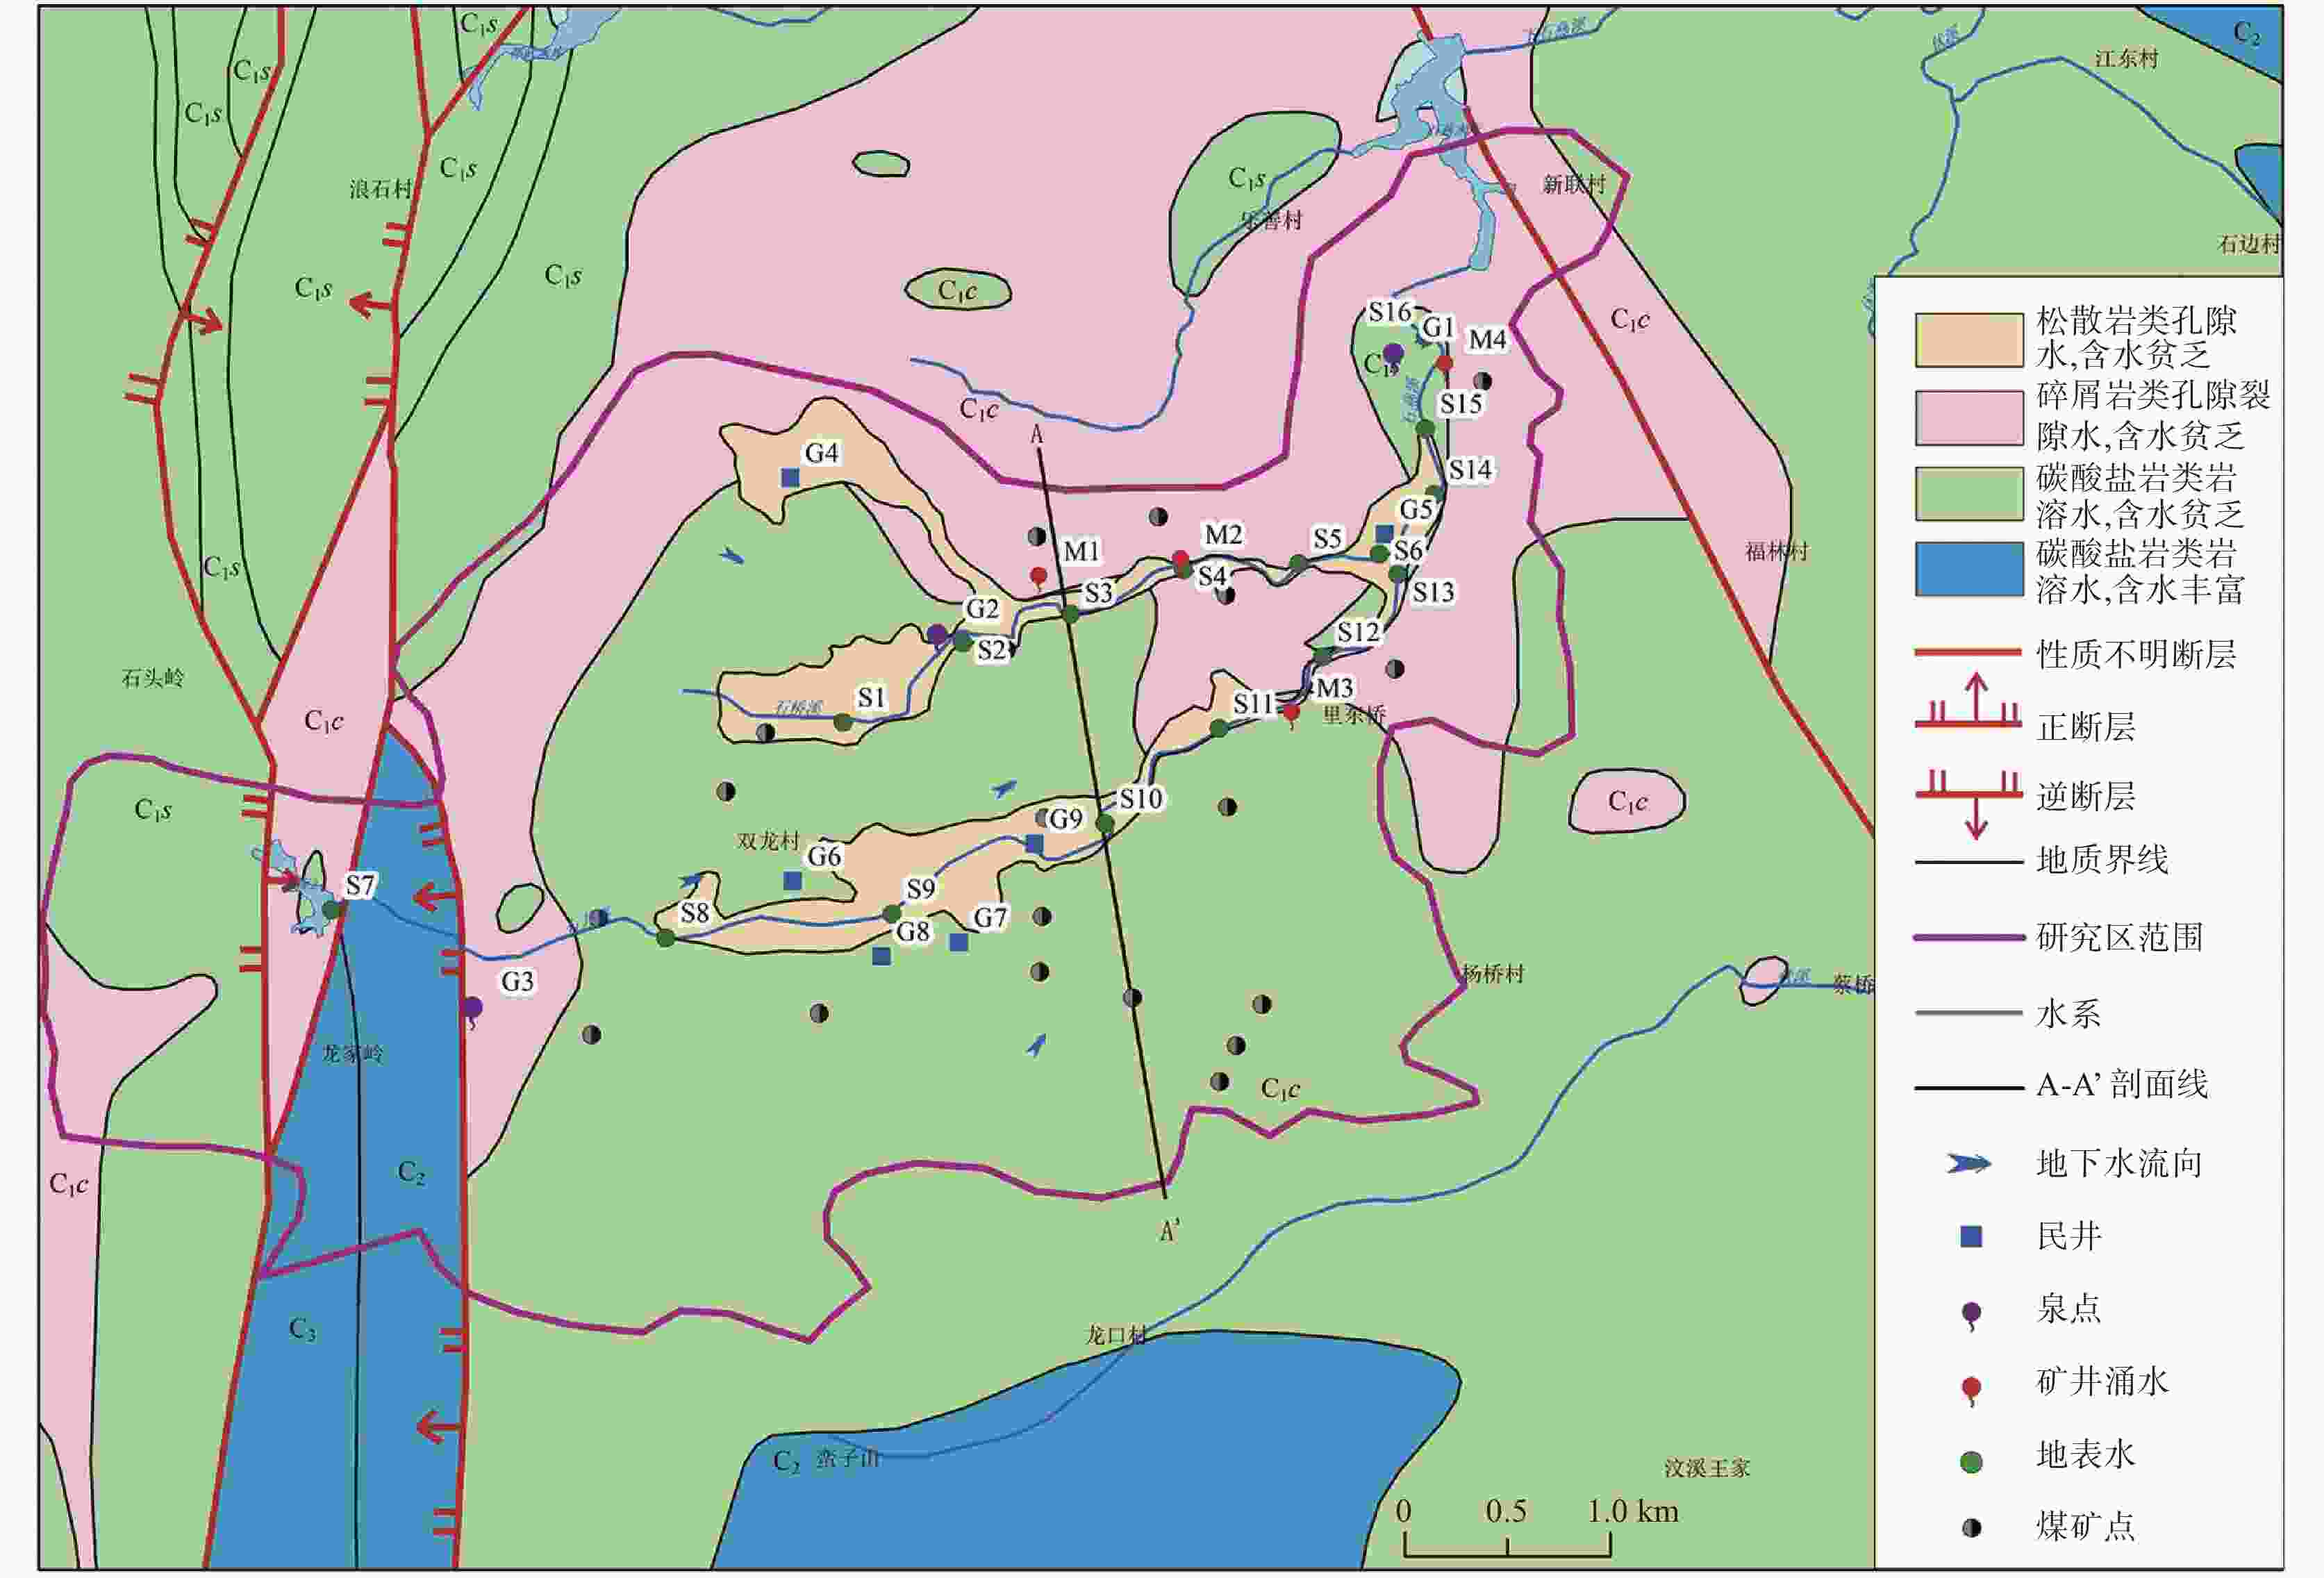2324x1578 pixels.
Task: Select the pink 碎屑岩类孔隙裂隙水 legend swatch
Action: click(x=1969, y=417)
